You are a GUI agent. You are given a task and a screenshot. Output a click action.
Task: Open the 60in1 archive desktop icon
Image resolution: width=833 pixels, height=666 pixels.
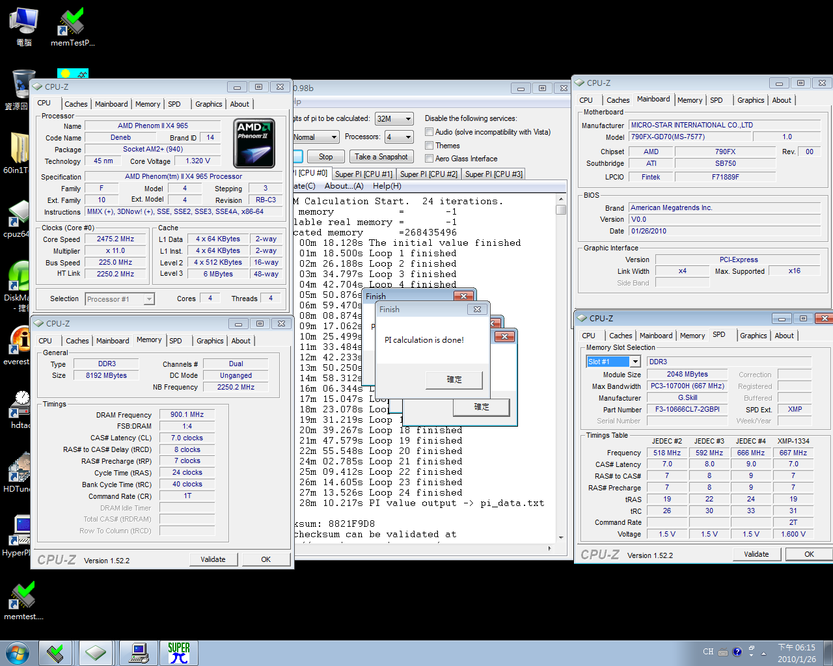(x=16, y=153)
